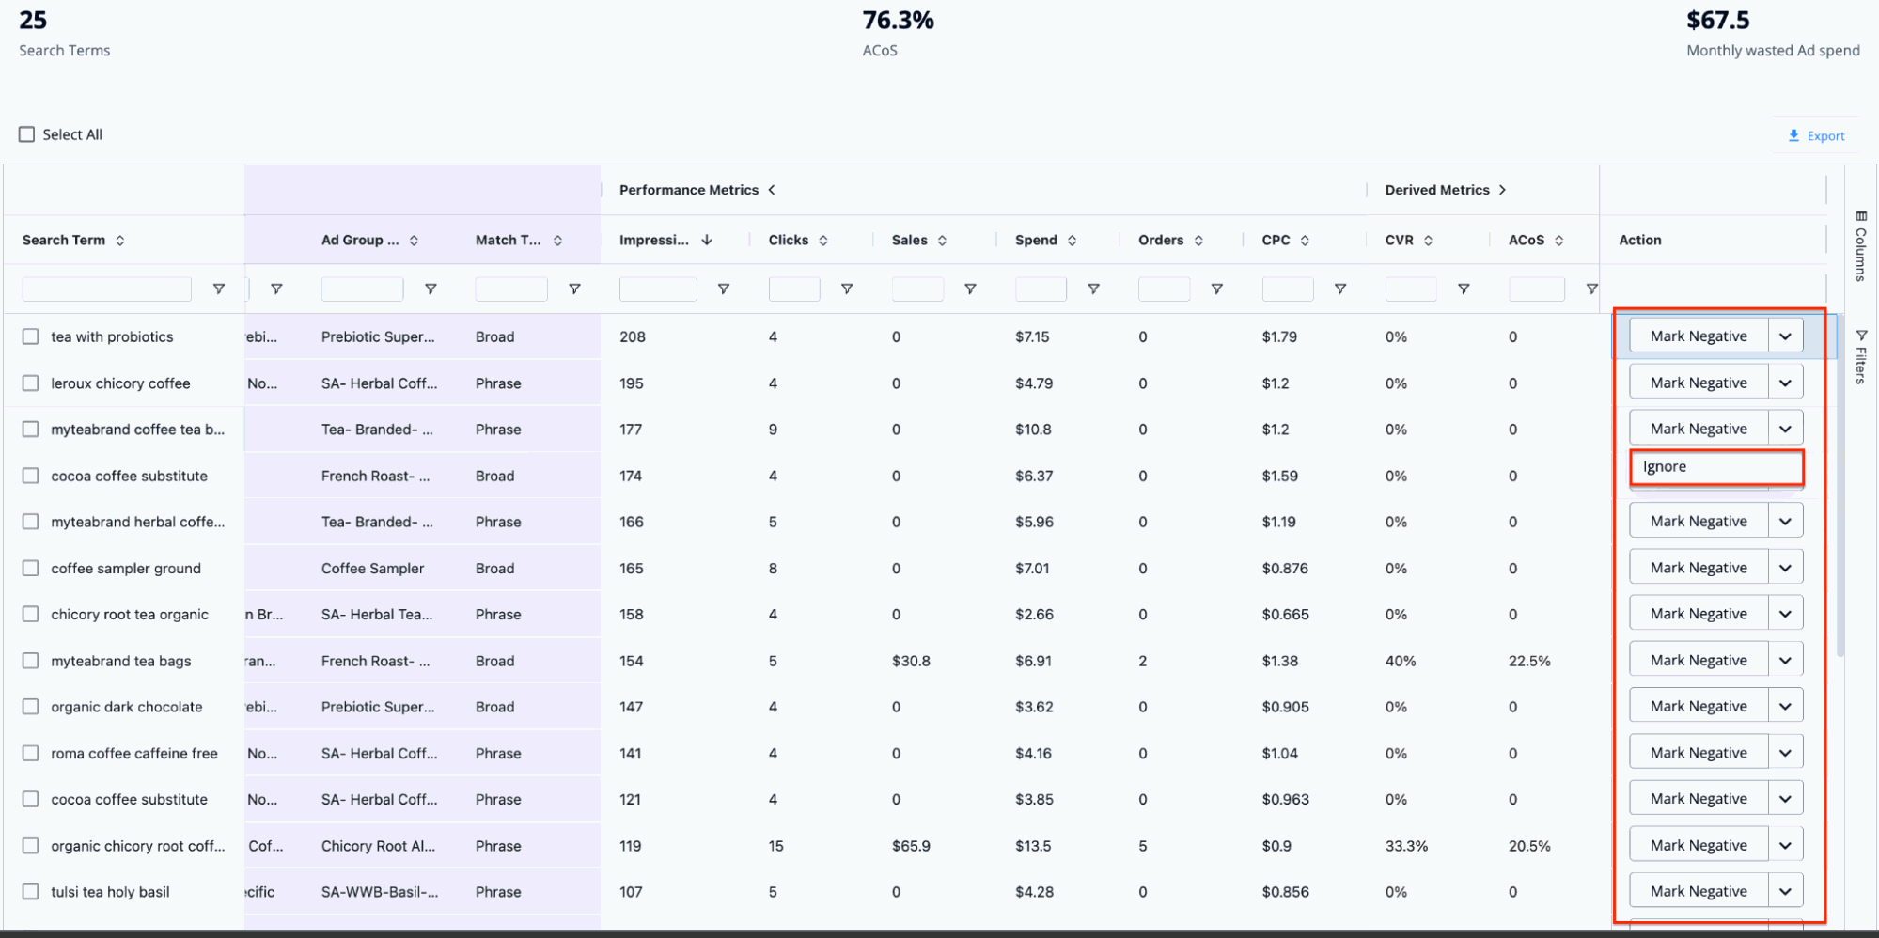Viewport: 1879px width, 938px height.
Task: Toggle Impressions descending sort arrow
Action: 707,241
